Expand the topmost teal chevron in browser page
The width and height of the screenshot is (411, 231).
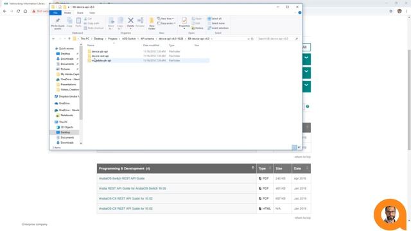coord(306,58)
